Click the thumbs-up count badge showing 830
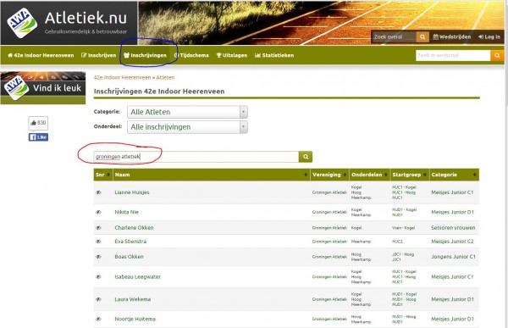508x328 pixels. 38,123
